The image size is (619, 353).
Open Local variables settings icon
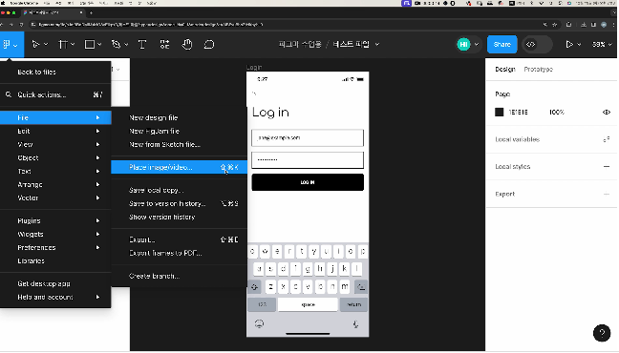tap(607, 139)
